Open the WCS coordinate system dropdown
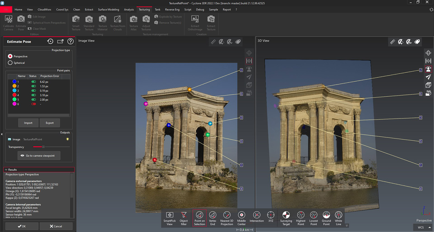Image resolution: width=434 pixels, height=232 pixels. coord(422,227)
